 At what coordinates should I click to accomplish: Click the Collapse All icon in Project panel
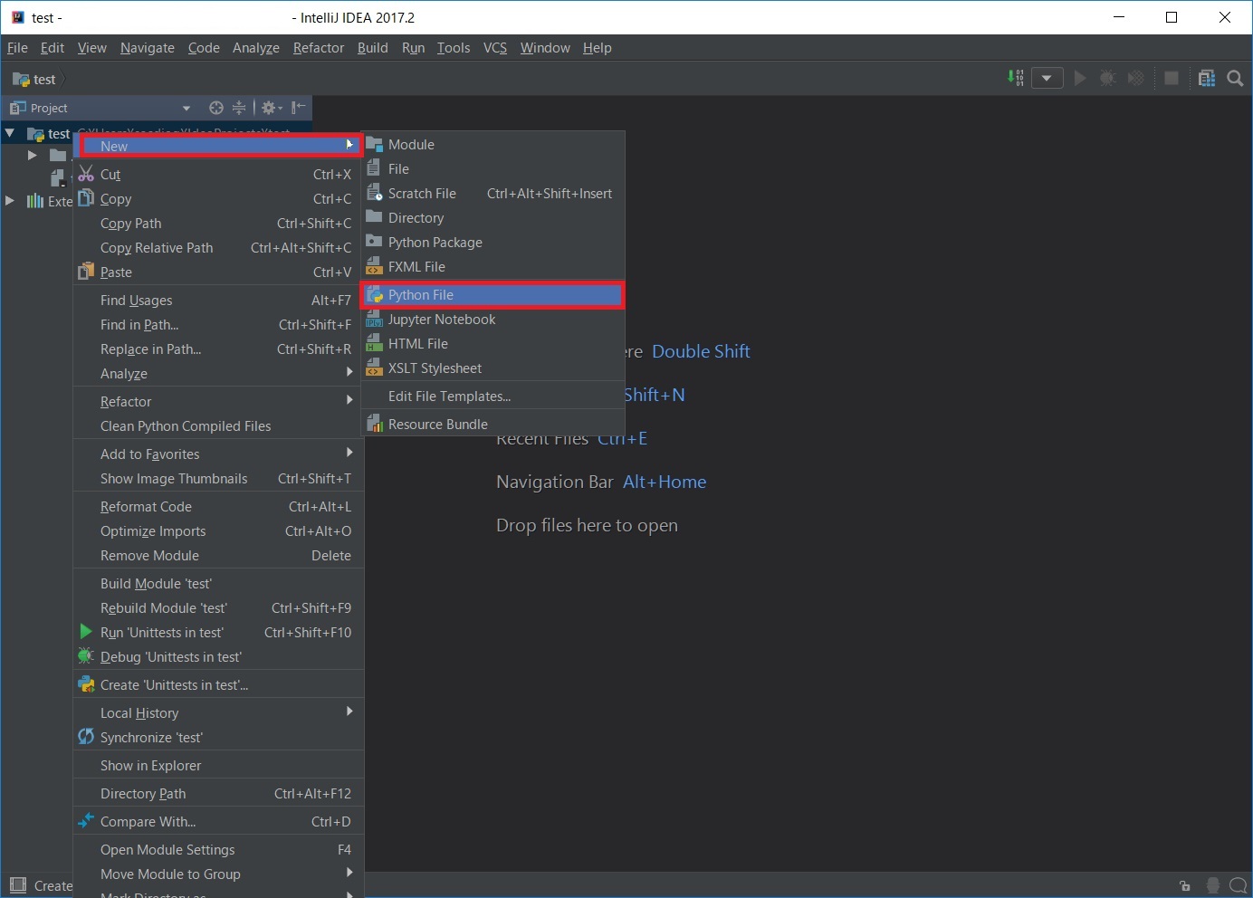tap(239, 108)
